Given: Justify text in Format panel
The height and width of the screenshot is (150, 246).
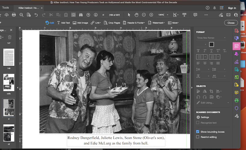Looking at the screenshot, I should pyautogui.click(x=218, y=63).
